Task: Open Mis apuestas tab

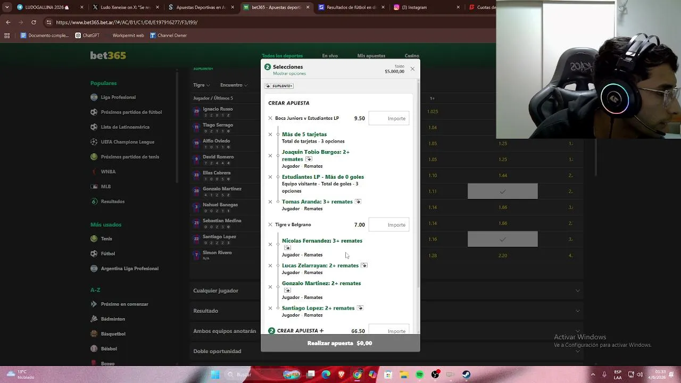Action: coord(371,56)
